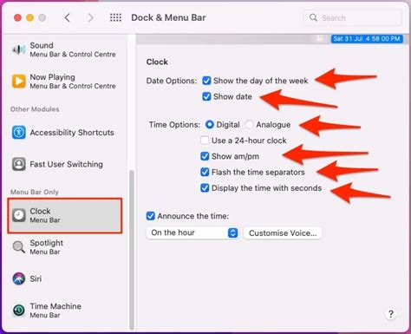
Task: Click the Time Machine icon
Action: pyautogui.click(x=19, y=311)
